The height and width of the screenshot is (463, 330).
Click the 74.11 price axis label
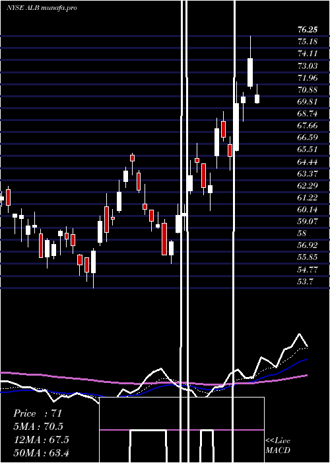pos(308,54)
